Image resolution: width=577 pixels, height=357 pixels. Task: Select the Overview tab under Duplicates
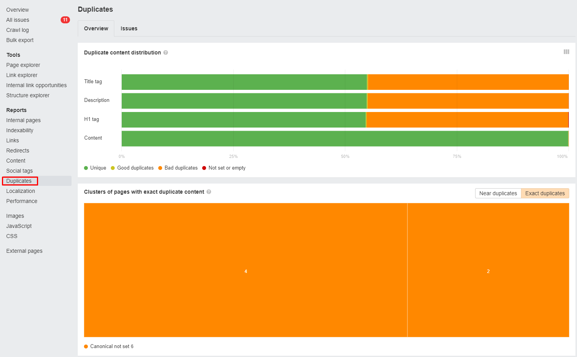[96, 28]
